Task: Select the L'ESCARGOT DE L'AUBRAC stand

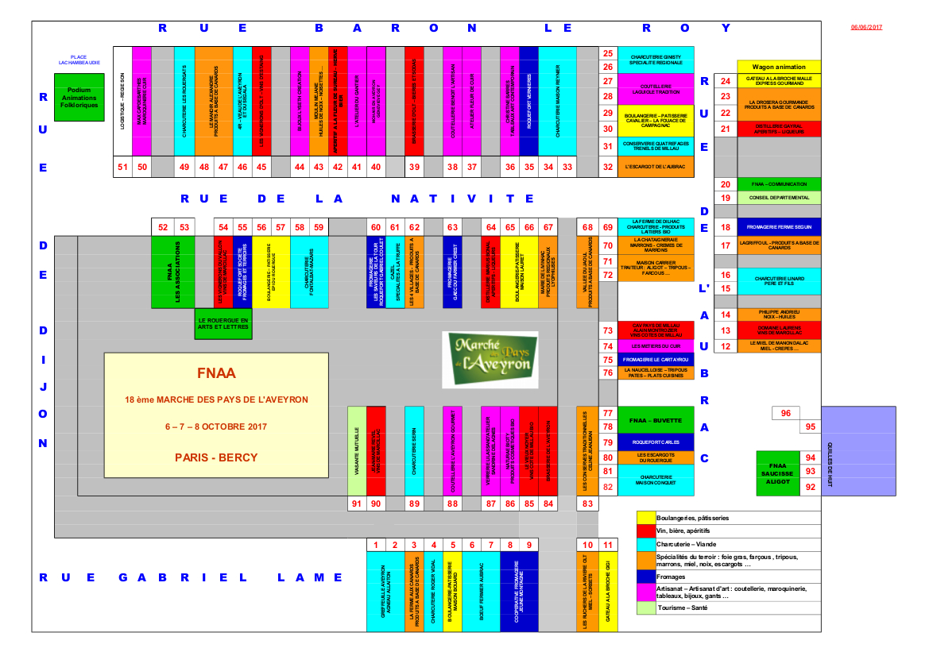Action: pyautogui.click(x=656, y=167)
